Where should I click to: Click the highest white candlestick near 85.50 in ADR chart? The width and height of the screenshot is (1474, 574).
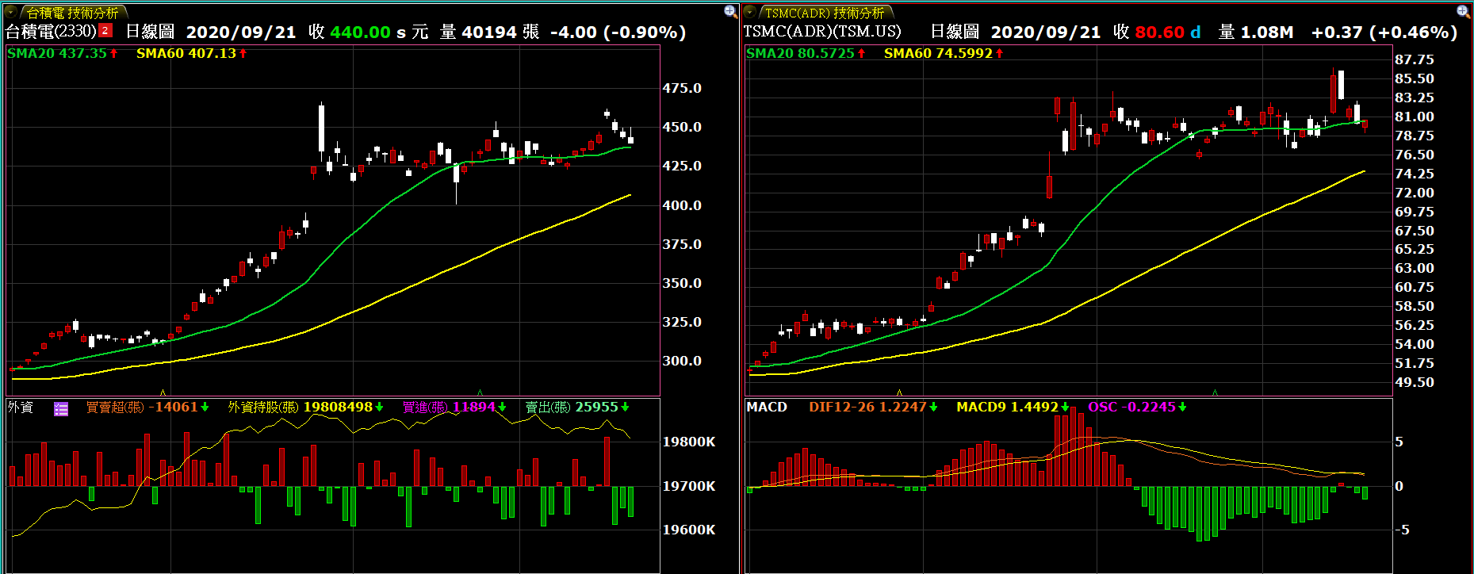coord(1341,85)
